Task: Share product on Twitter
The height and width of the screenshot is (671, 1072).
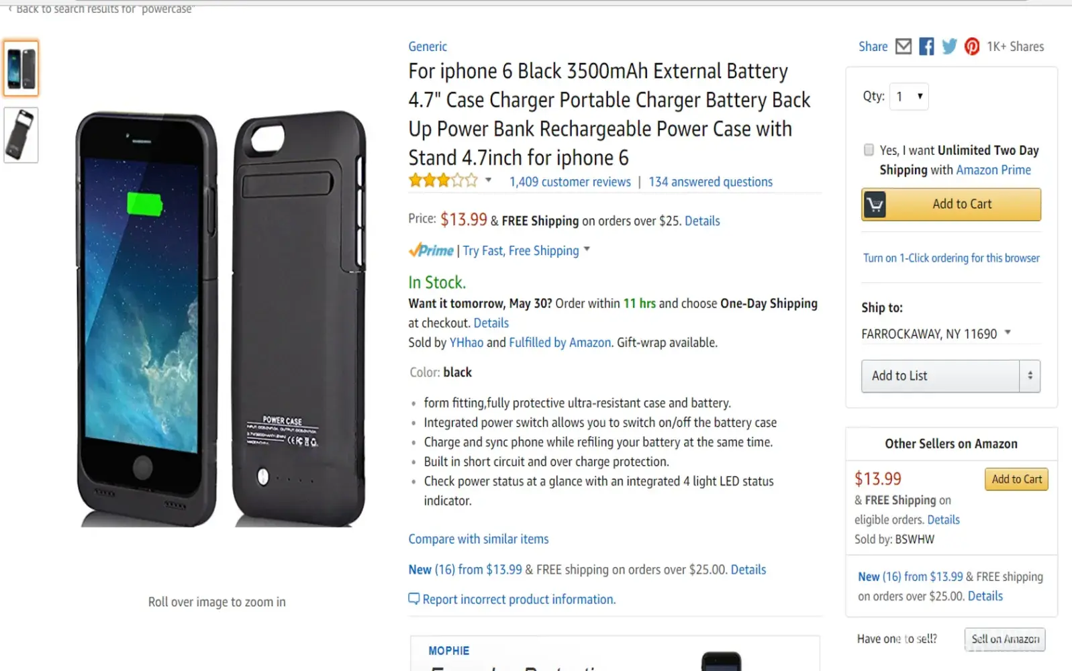Action: 949,46
